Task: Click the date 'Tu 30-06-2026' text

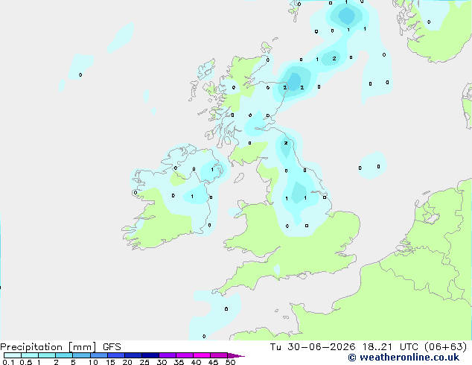Action: click(313, 347)
